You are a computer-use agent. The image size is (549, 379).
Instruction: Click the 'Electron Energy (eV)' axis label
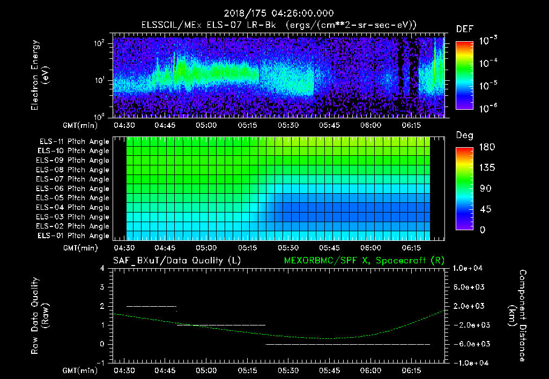point(40,75)
